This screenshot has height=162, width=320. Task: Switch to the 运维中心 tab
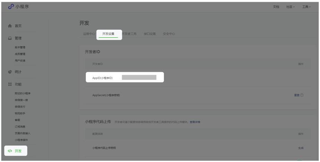(x=89, y=34)
